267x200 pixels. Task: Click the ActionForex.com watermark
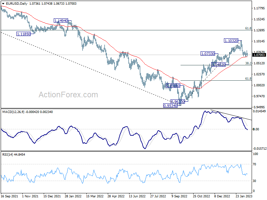pos(68,95)
